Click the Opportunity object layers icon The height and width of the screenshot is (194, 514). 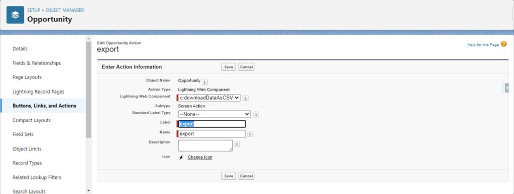[x=16, y=14]
